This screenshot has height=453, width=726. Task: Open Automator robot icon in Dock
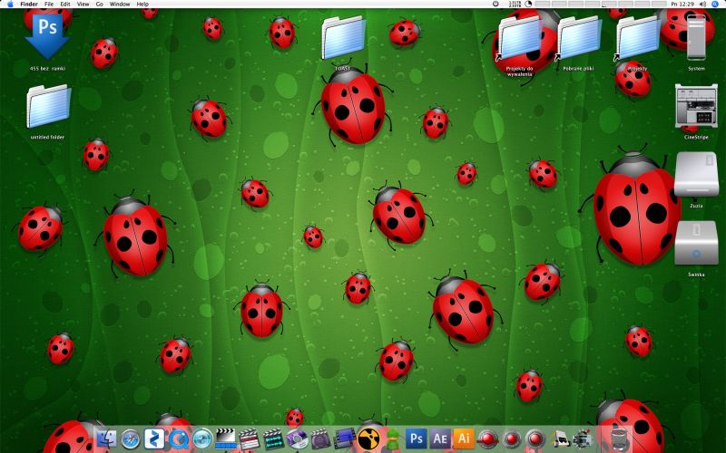[583, 439]
